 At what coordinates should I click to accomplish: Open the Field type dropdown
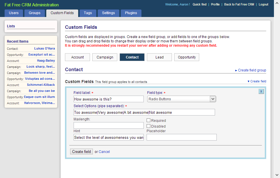click(181, 99)
